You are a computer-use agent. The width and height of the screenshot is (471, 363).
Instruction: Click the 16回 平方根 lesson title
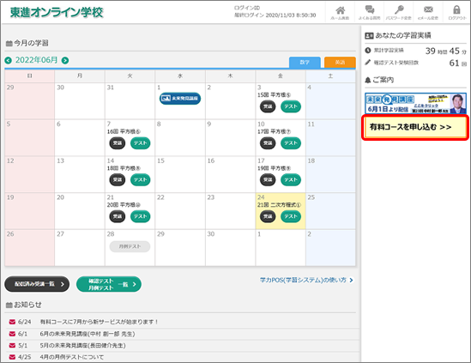click(124, 131)
